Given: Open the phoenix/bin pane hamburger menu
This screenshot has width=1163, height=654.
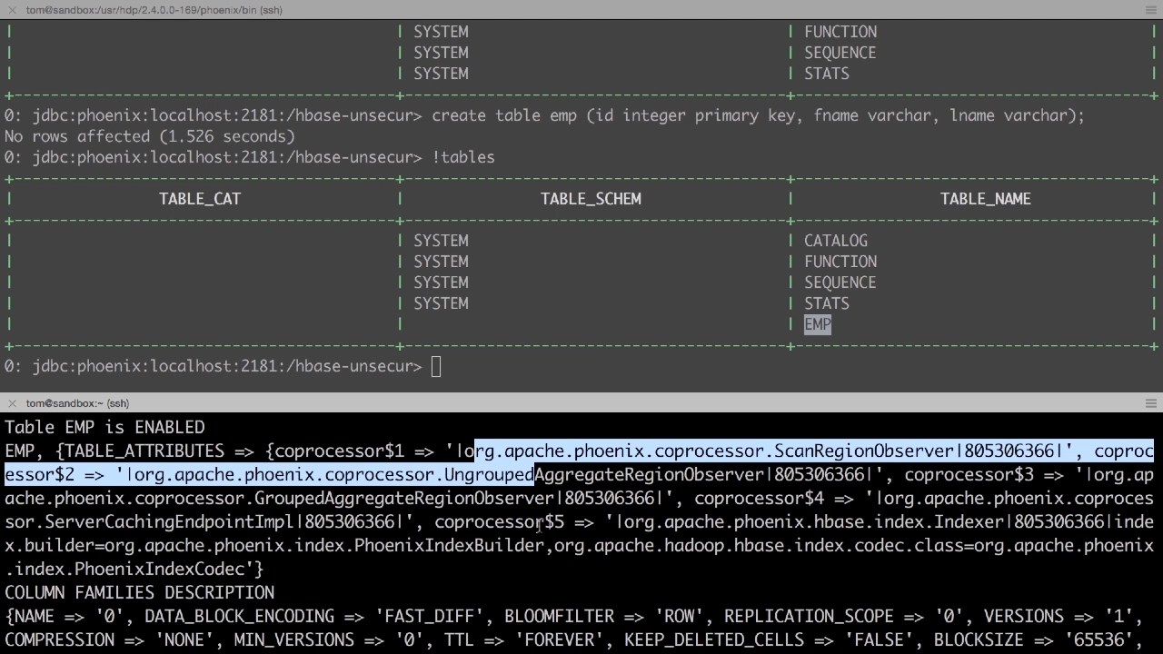Looking at the screenshot, I should coord(1152,10).
